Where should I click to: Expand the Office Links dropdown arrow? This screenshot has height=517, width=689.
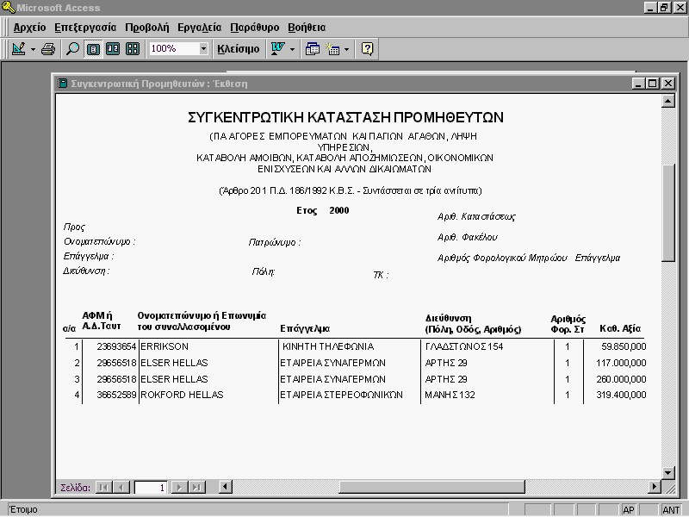[x=293, y=49]
